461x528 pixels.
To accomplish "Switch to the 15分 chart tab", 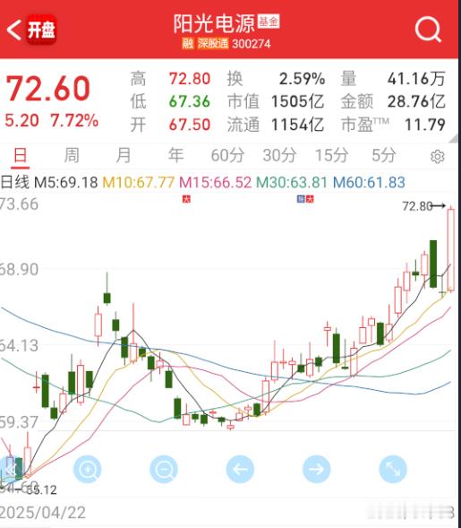I will coord(331,156).
